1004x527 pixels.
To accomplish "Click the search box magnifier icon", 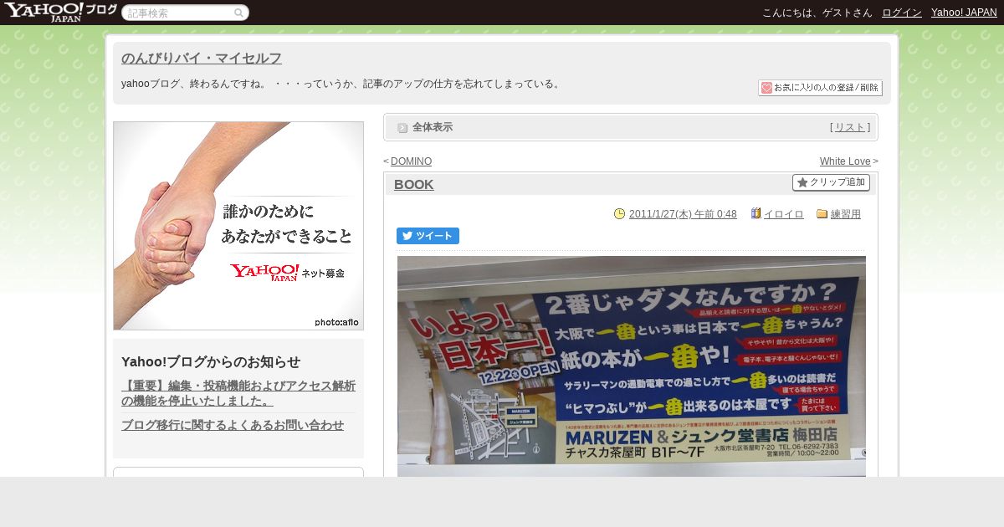I will [x=238, y=13].
